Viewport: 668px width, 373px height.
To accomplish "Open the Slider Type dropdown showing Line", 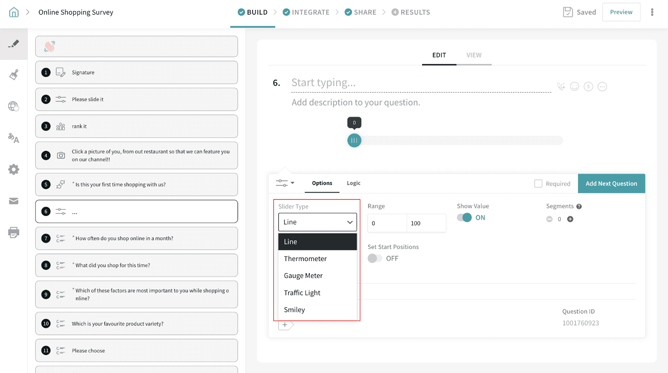I will pos(317,222).
